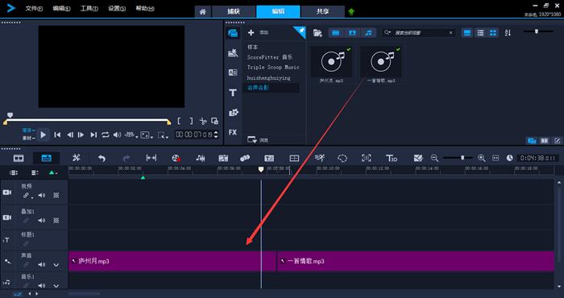Select the ScoreFitter 音乐 folder
564x298 pixels.
[x=270, y=57]
